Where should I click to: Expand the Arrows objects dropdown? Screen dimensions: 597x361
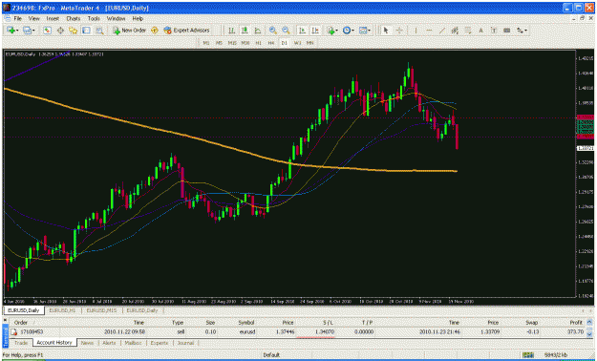525,31
